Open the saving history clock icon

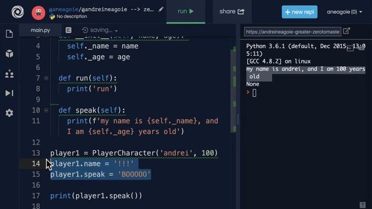click(x=85, y=30)
